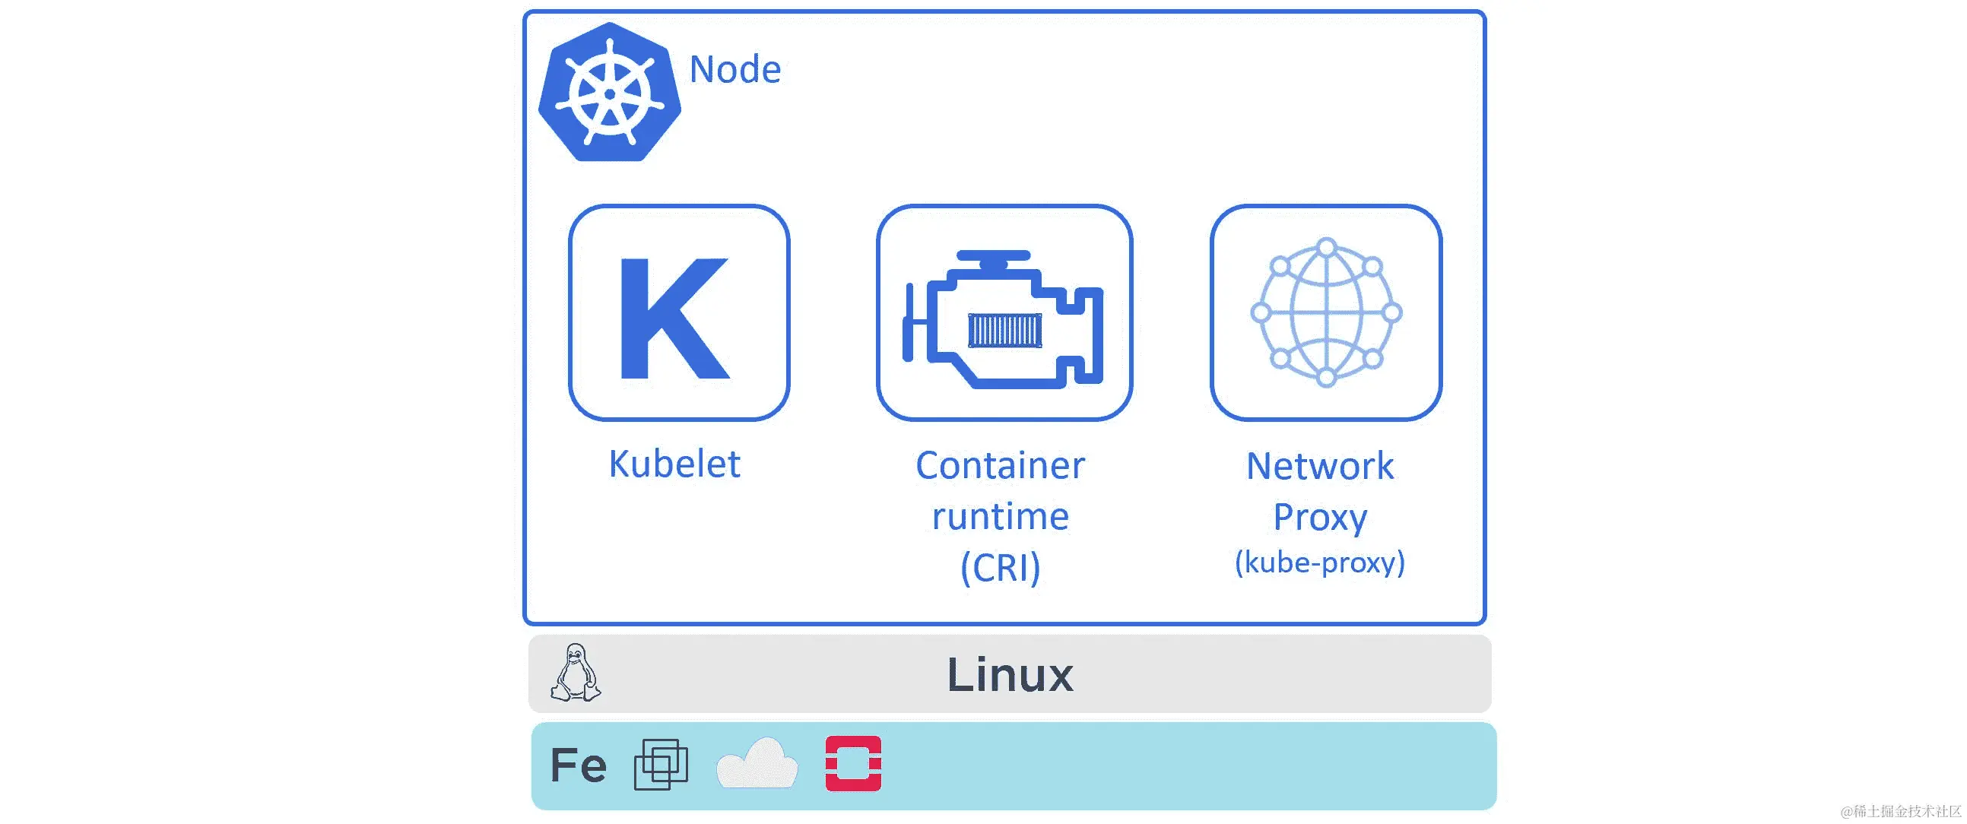
Task: Click the '(kube-proxy)' text link
Action: (1321, 564)
